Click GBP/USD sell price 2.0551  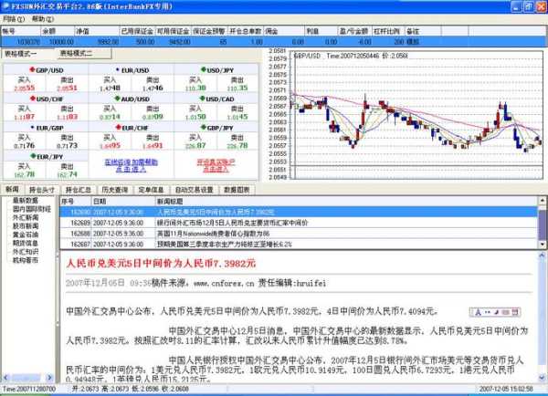67,88
